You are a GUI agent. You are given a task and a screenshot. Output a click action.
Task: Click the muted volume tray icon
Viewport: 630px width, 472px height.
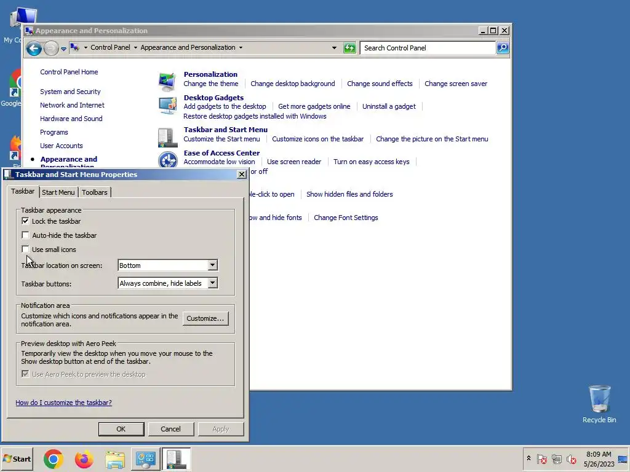(571, 458)
